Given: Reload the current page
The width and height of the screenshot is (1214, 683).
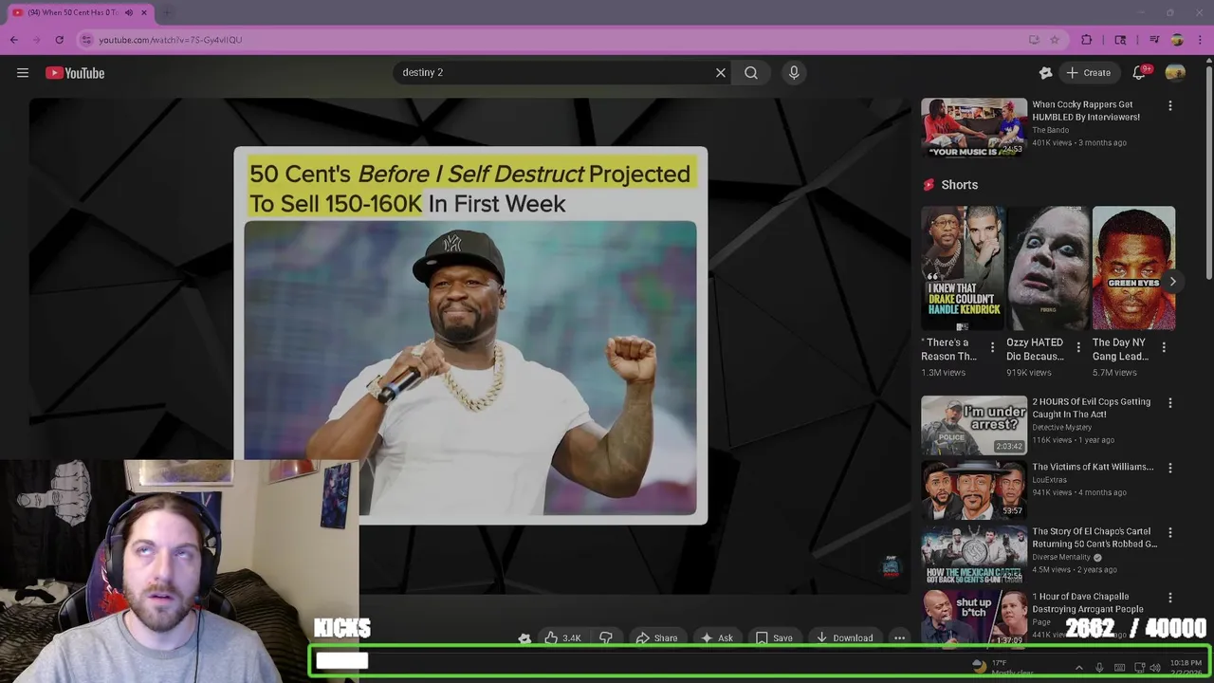Looking at the screenshot, I should click(x=59, y=40).
